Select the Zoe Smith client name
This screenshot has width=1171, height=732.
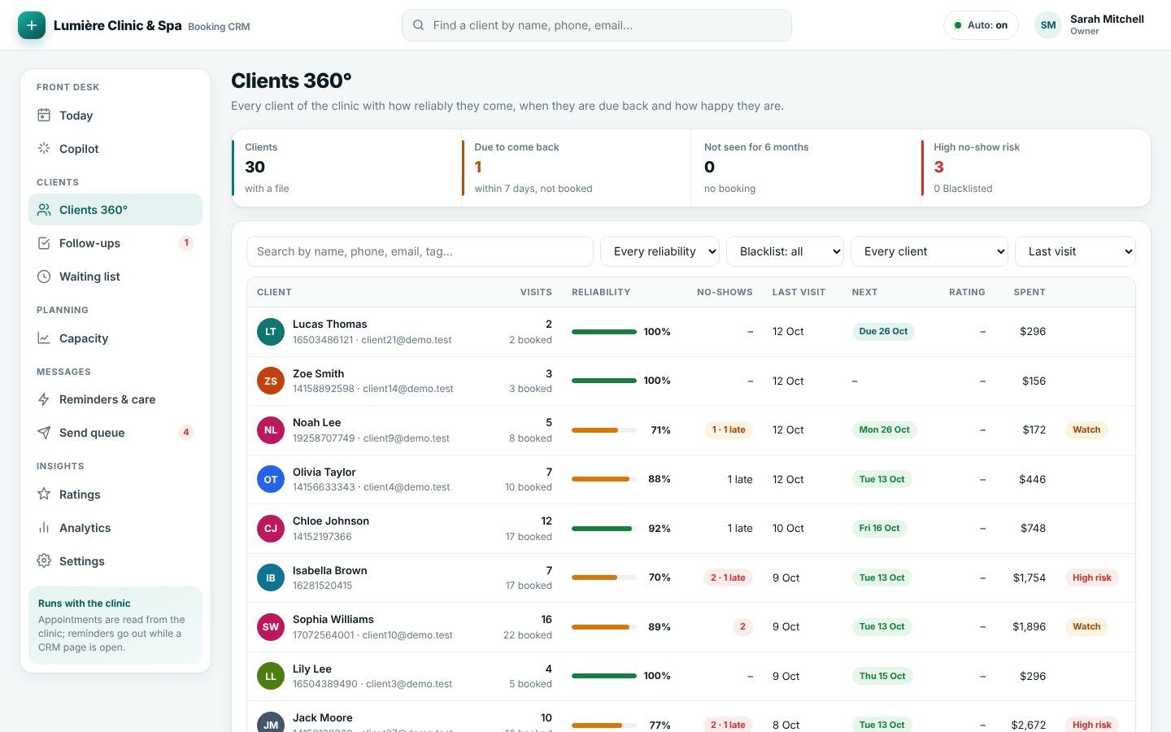coord(318,373)
